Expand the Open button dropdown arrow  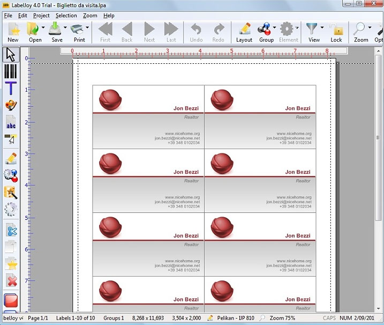(x=43, y=28)
